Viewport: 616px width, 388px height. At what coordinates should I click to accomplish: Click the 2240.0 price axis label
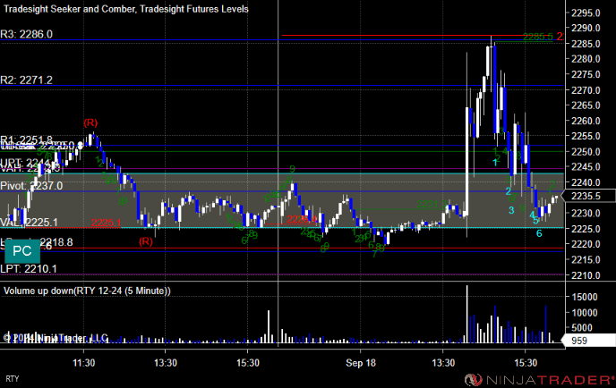[586, 182]
